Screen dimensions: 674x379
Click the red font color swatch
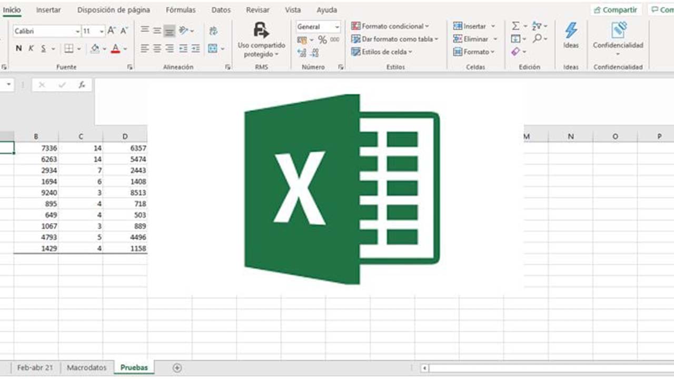point(115,52)
